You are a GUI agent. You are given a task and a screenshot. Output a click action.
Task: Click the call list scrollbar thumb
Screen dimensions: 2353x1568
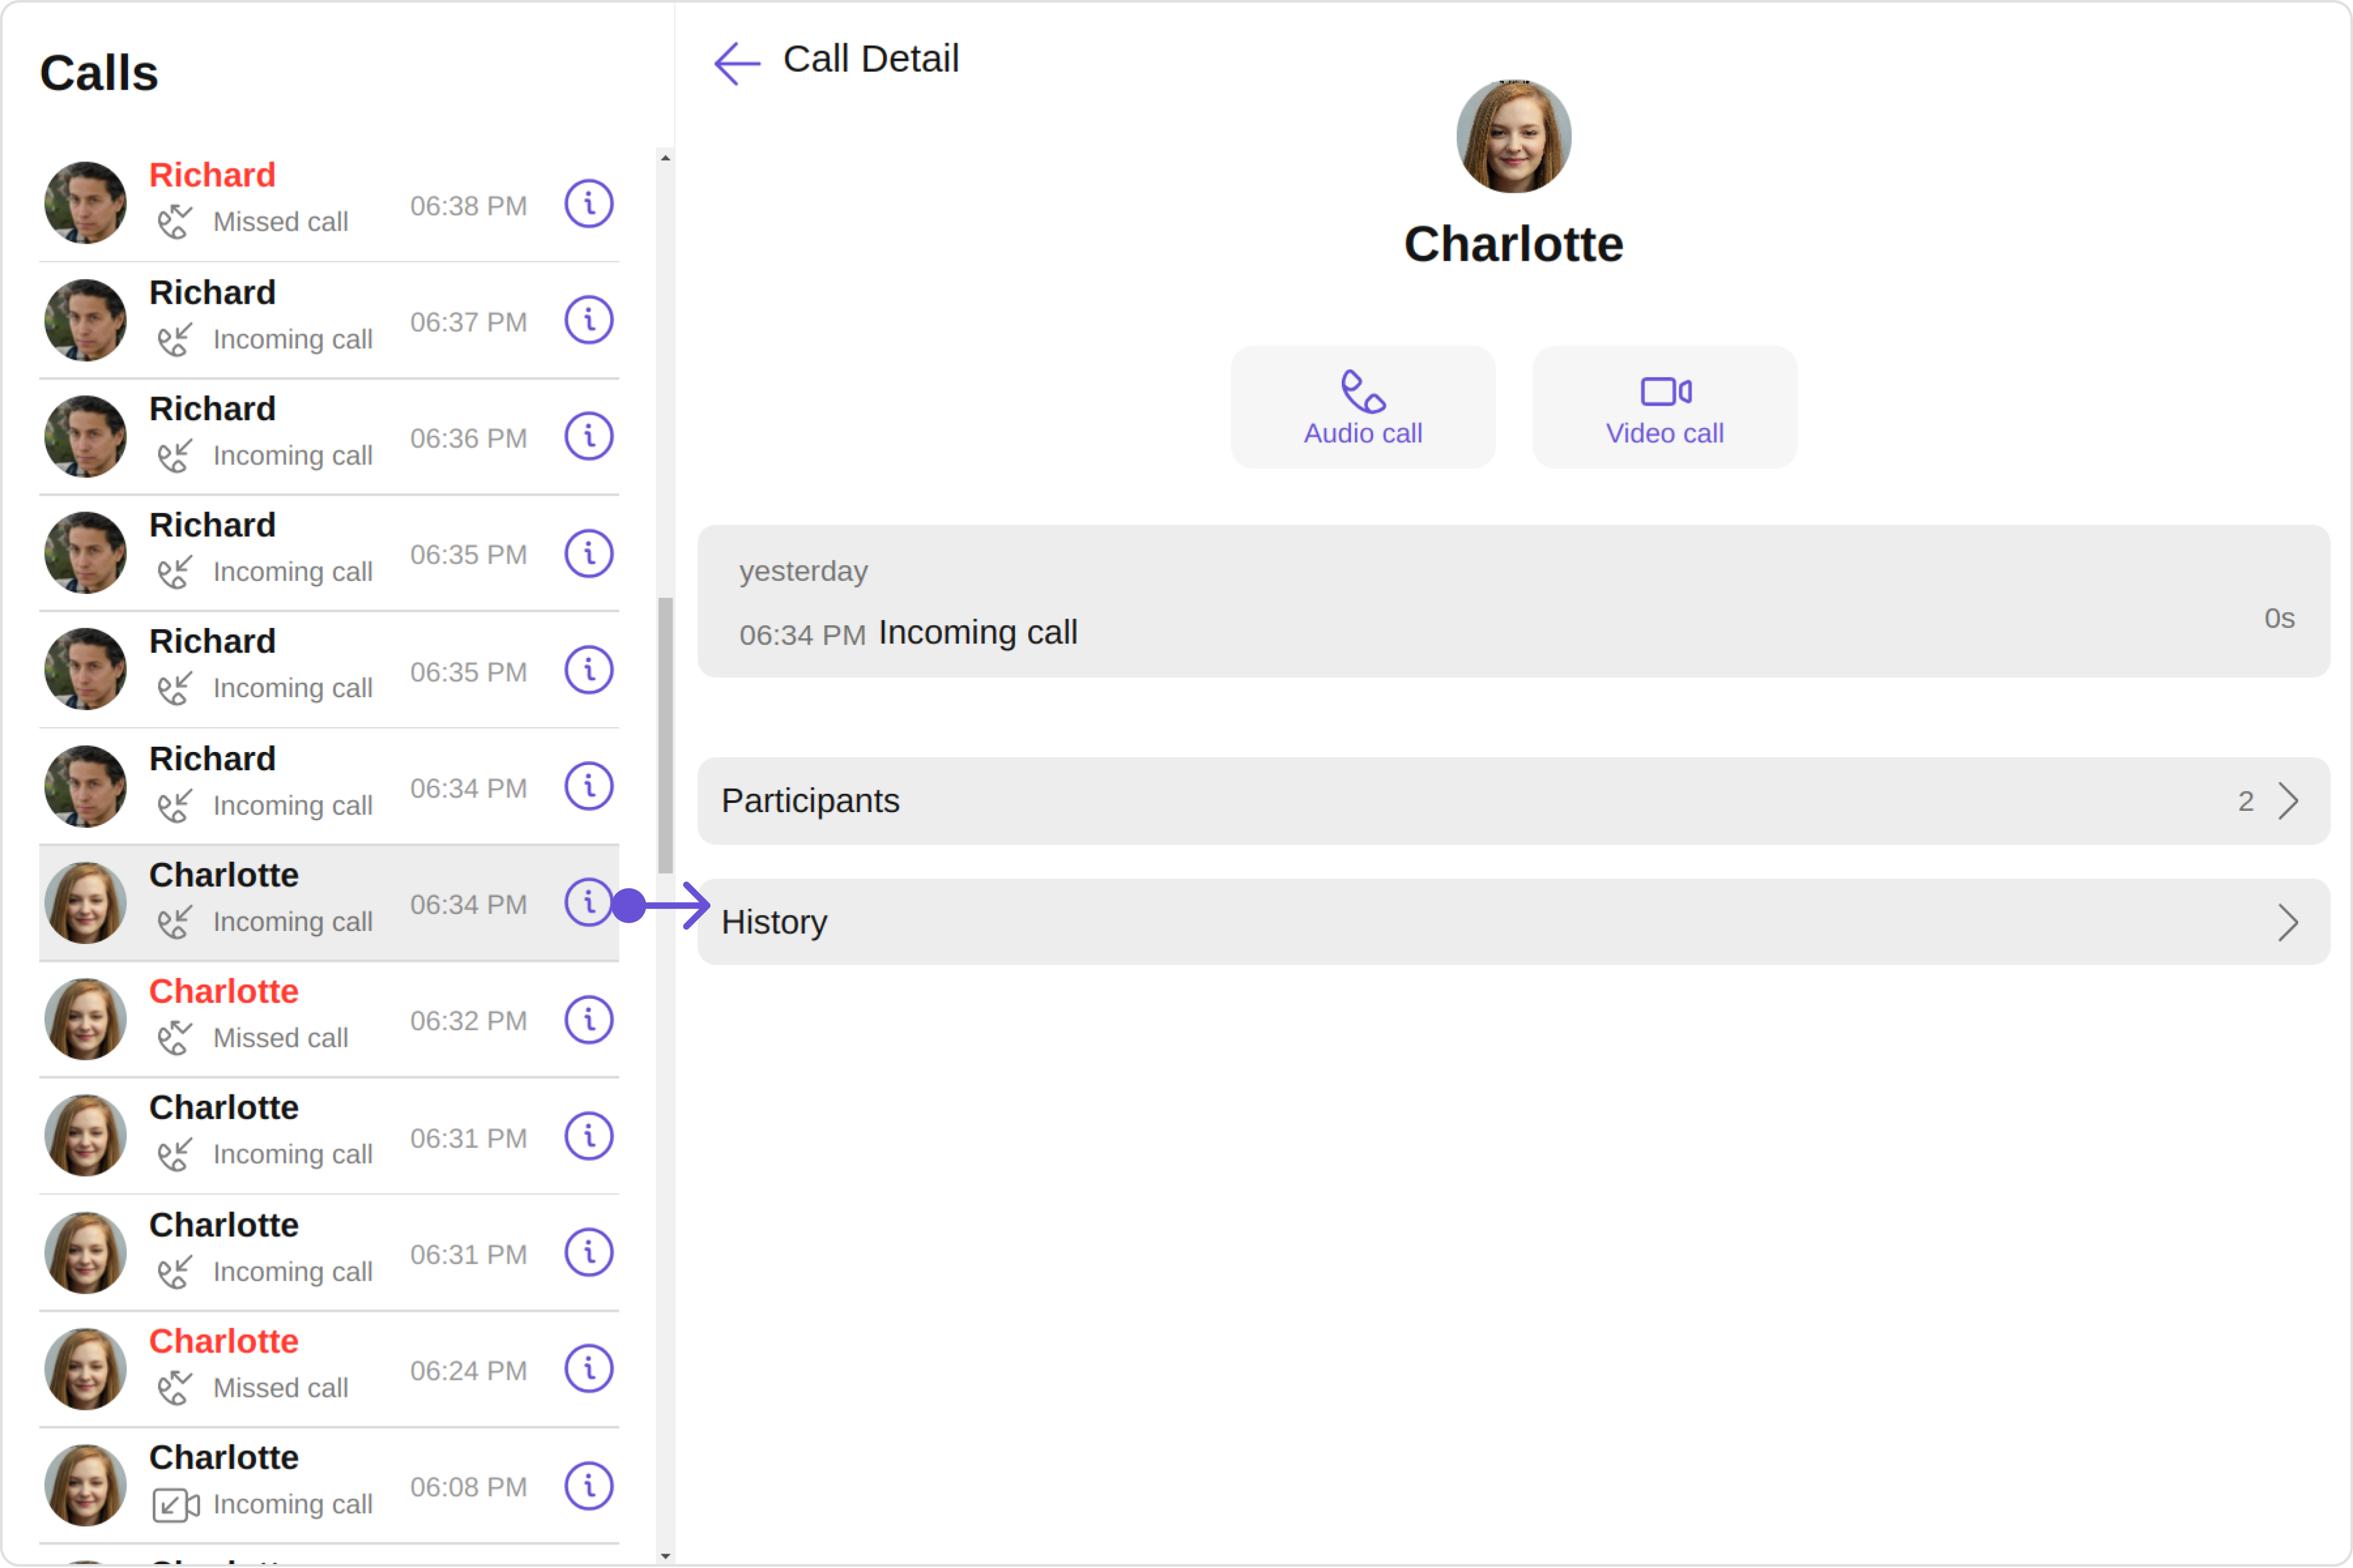pyautogui.click(x=665, y=736)
